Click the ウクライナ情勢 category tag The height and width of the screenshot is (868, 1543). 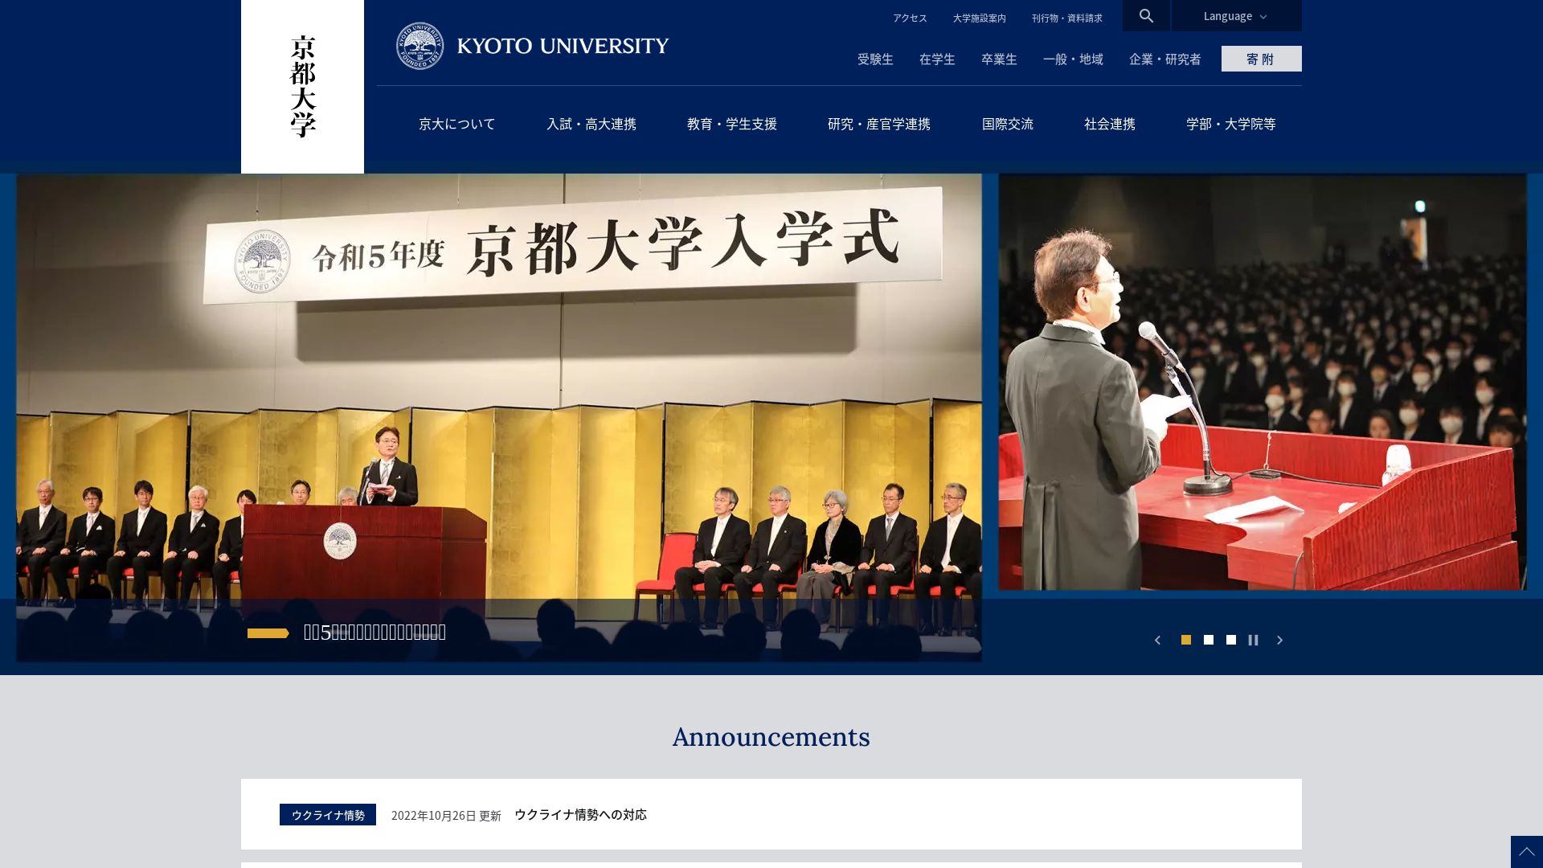click(x=328, y=814)
